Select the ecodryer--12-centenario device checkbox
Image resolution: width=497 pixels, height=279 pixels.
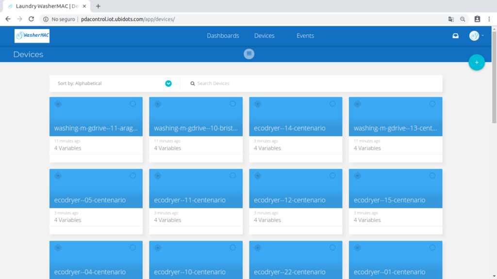(x=332, y=175)
